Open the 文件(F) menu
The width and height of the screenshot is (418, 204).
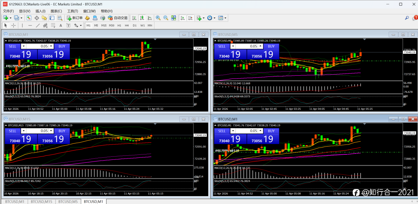[8, 11]
